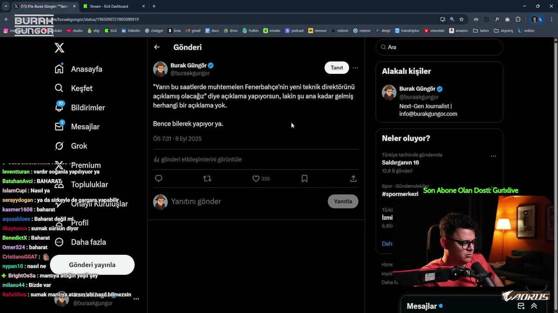The width and height of the screenshot is (558, 313).
Task: Open Anasayfa home page
Action: coord(78,69)
